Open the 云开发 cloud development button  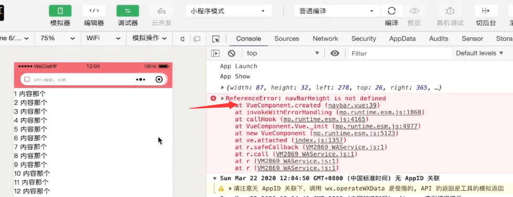point(161,11)
